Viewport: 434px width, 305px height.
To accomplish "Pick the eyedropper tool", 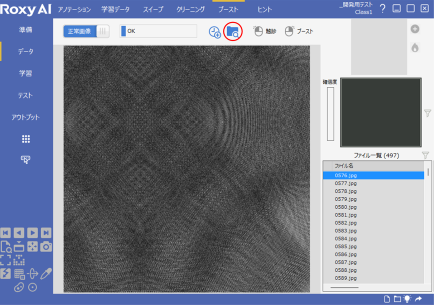I will [46, 274].
